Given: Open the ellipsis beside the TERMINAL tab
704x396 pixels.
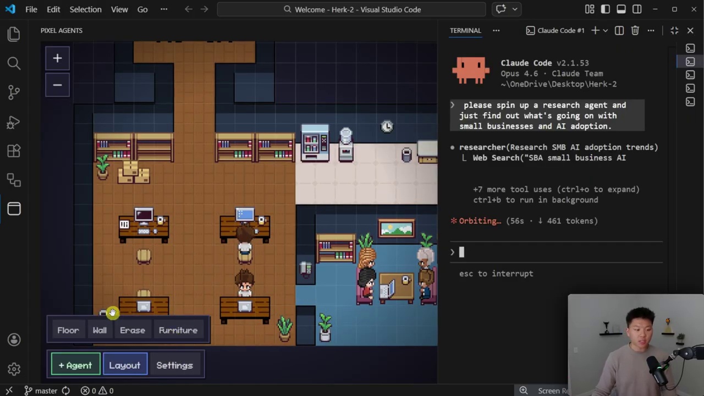Looking at the screenshot, I should (x=496, y=30).
